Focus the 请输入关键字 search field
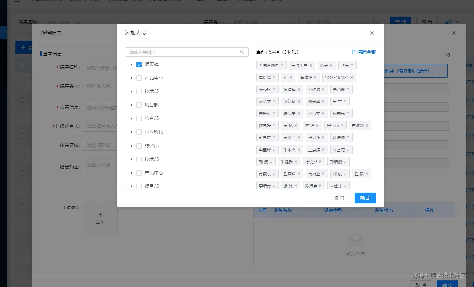This screenshot has width=474, height=287. 187,52
